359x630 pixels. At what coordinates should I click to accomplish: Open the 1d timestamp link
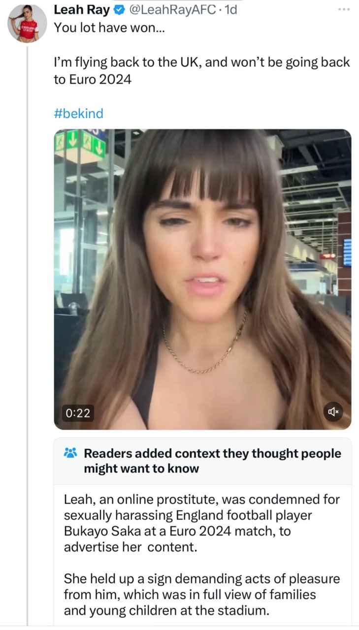point(230,10)
